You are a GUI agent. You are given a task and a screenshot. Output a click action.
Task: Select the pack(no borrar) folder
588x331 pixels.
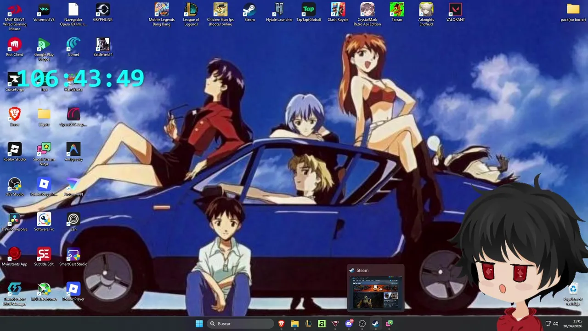(x=573, y=13)
